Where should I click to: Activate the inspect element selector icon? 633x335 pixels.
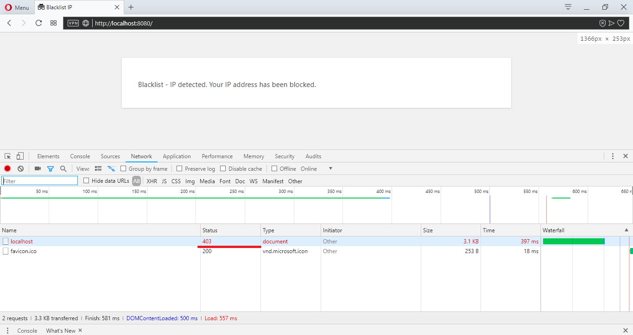pos(8,156)
